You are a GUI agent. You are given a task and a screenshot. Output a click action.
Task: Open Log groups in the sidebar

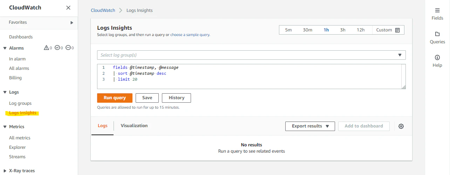click(20, 103)
